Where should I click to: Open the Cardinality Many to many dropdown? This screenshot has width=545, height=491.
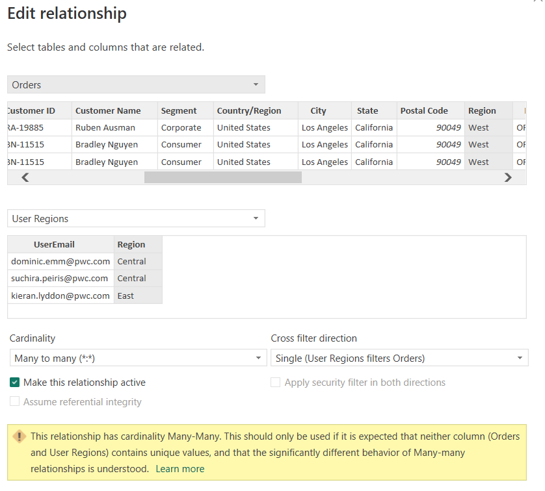[138, 358]
